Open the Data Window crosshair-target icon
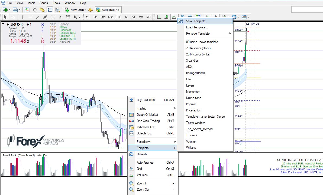The width and height of the screenshot is (323, 195). 35,10
